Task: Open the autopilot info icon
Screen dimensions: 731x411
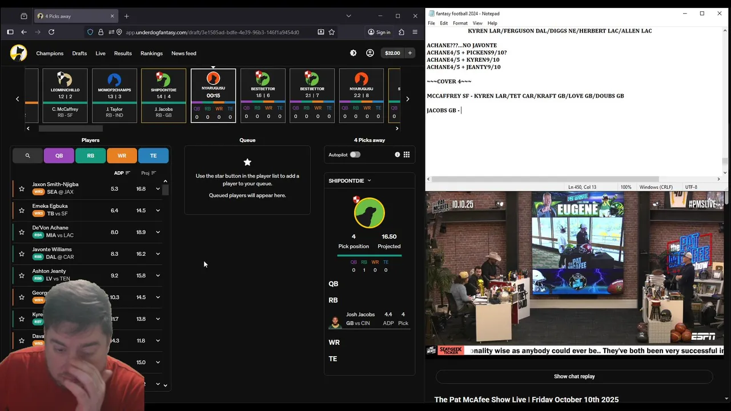Action: pyautogui.click(x=397, y=155)
